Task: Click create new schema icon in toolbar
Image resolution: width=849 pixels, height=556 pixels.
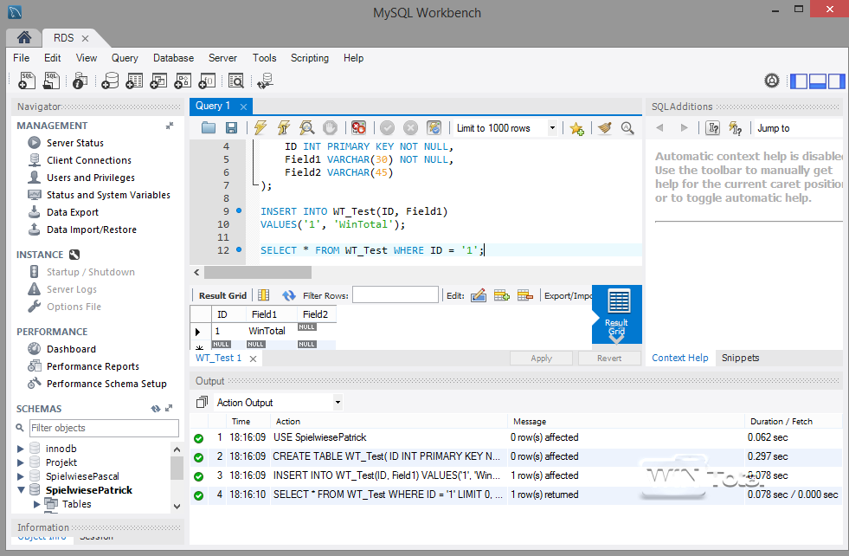Action: click(109, 81)
